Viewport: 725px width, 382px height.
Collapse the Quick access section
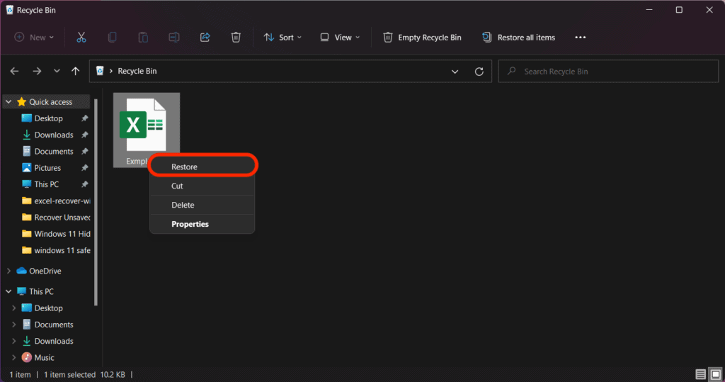8,102
